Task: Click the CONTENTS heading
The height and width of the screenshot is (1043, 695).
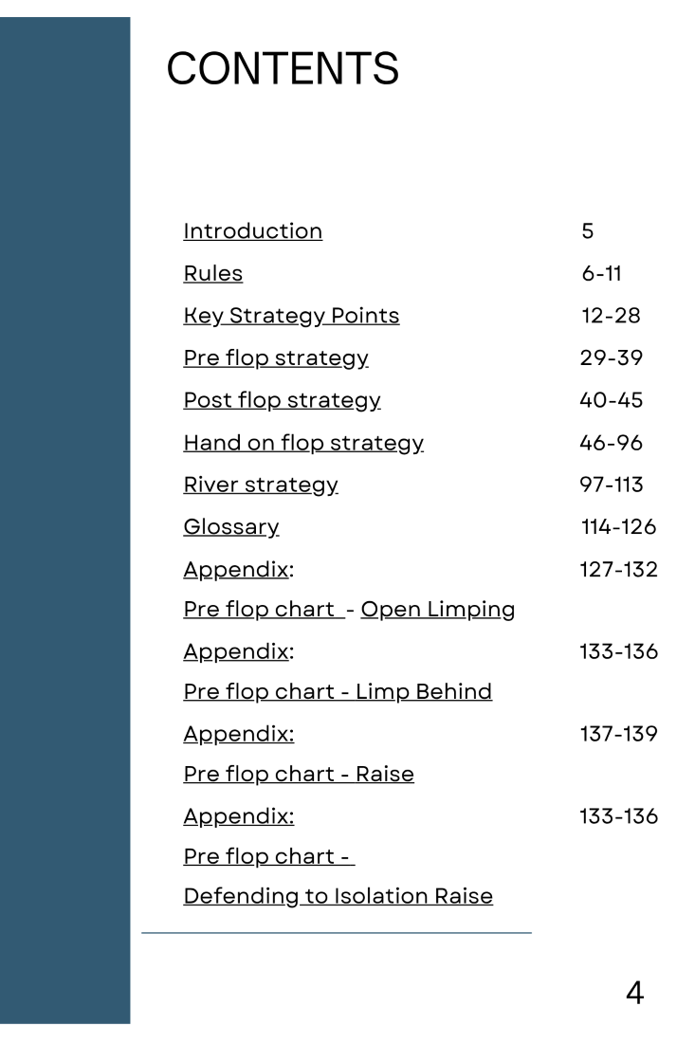Action: point(283,68)
